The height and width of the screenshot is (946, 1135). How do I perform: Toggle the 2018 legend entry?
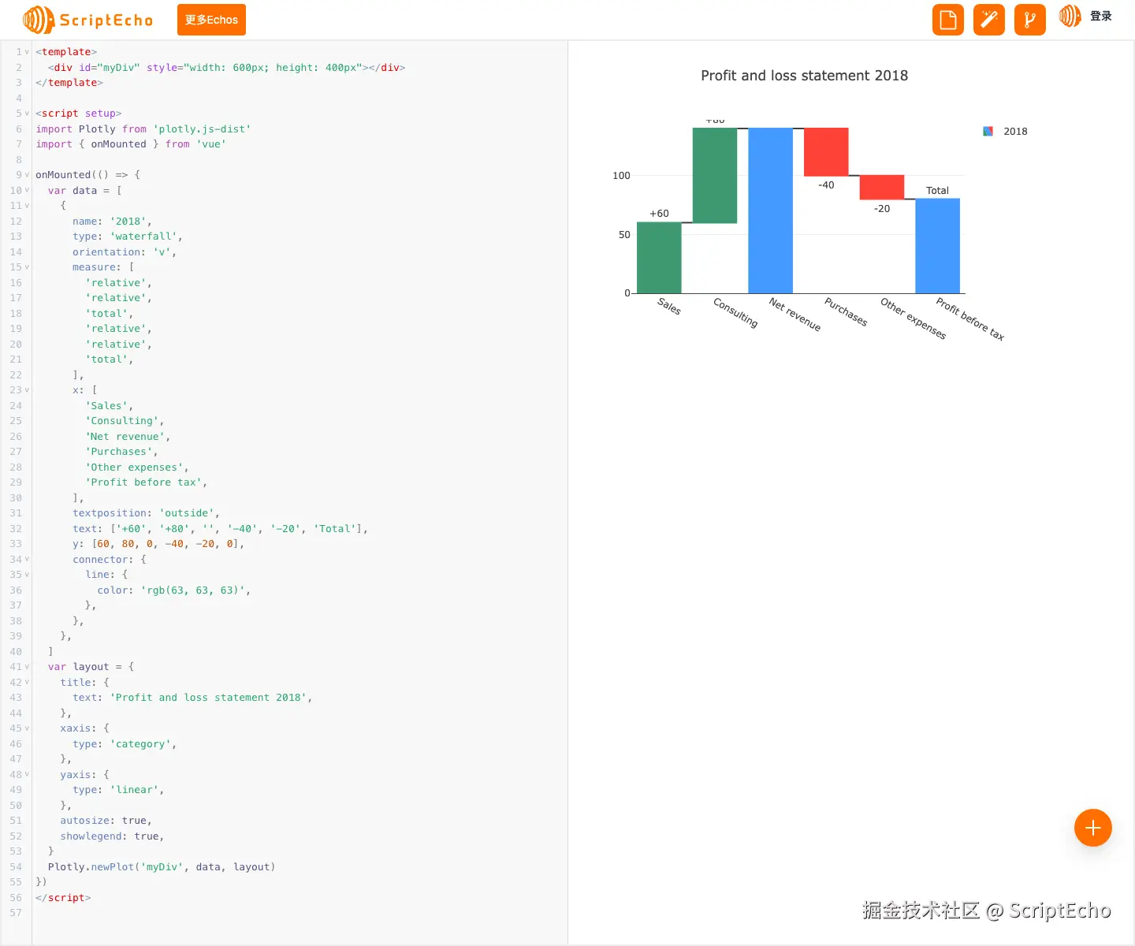point(1006,132)
